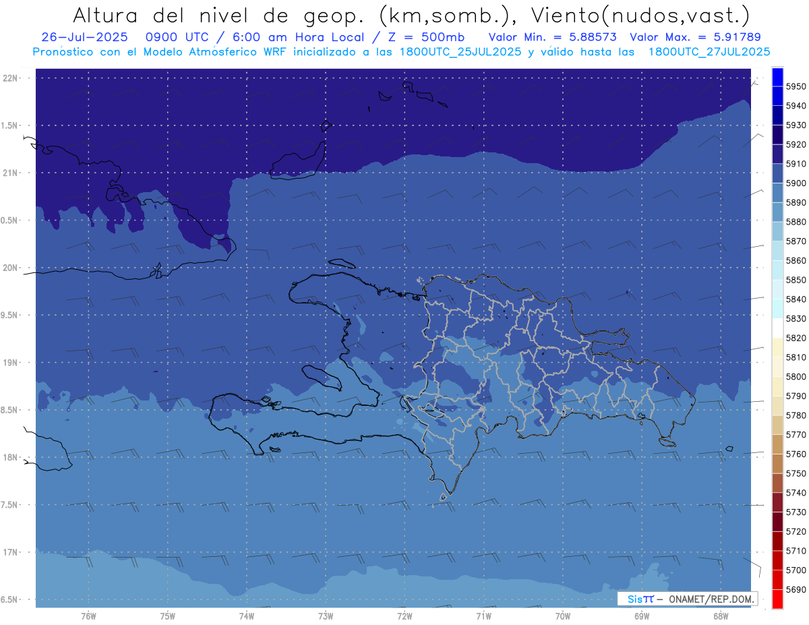Click the "76W" longitude axis label
Image resolution: width=809 pixels, height=625 pixels.
point(88,616)
